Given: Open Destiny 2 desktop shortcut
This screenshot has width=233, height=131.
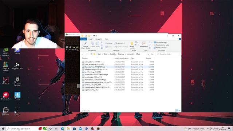Looking at the screenshot, I should [17, 111].
